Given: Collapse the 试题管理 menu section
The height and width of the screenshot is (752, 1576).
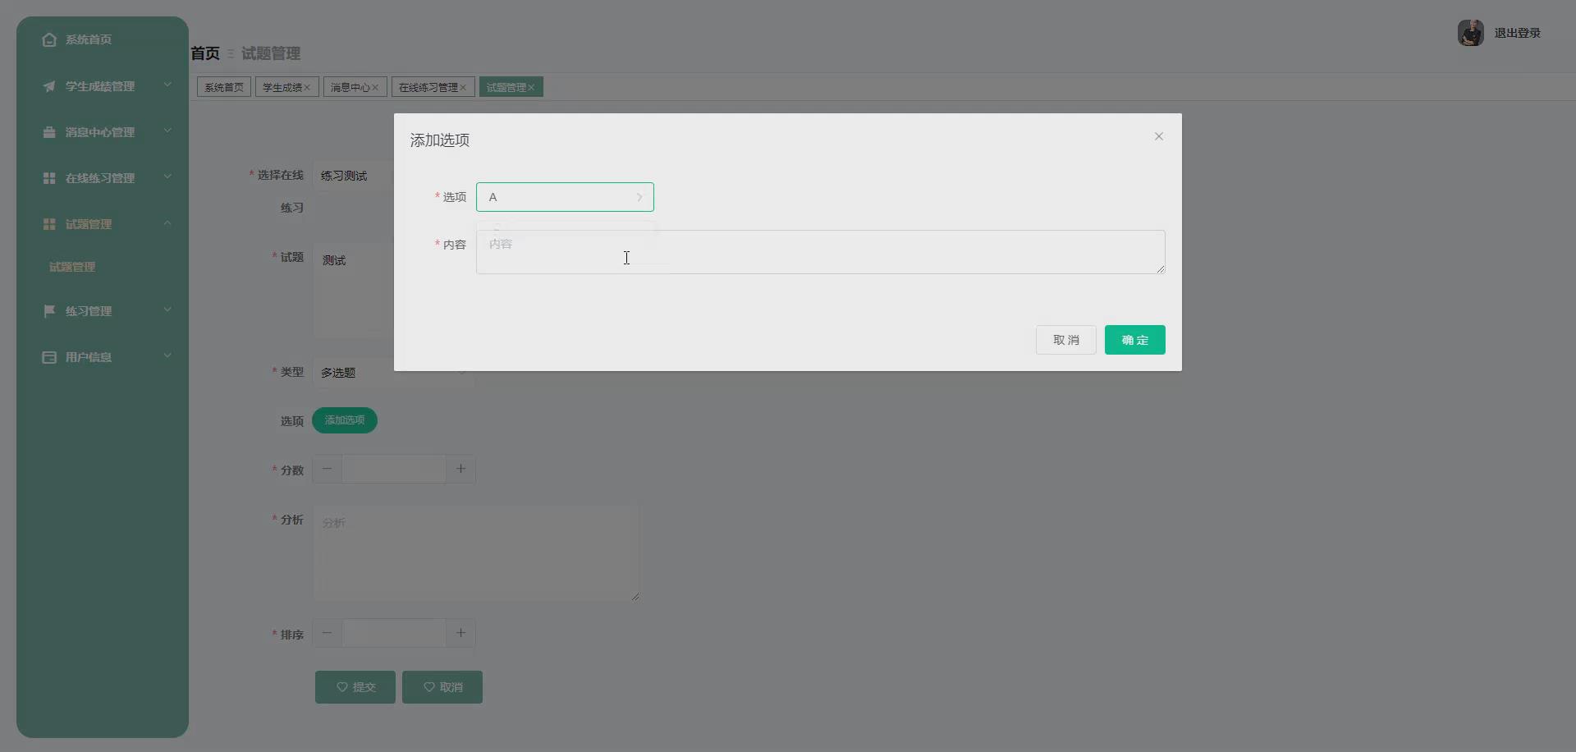Looking at the screenshot, I should (x=167, y=222).
